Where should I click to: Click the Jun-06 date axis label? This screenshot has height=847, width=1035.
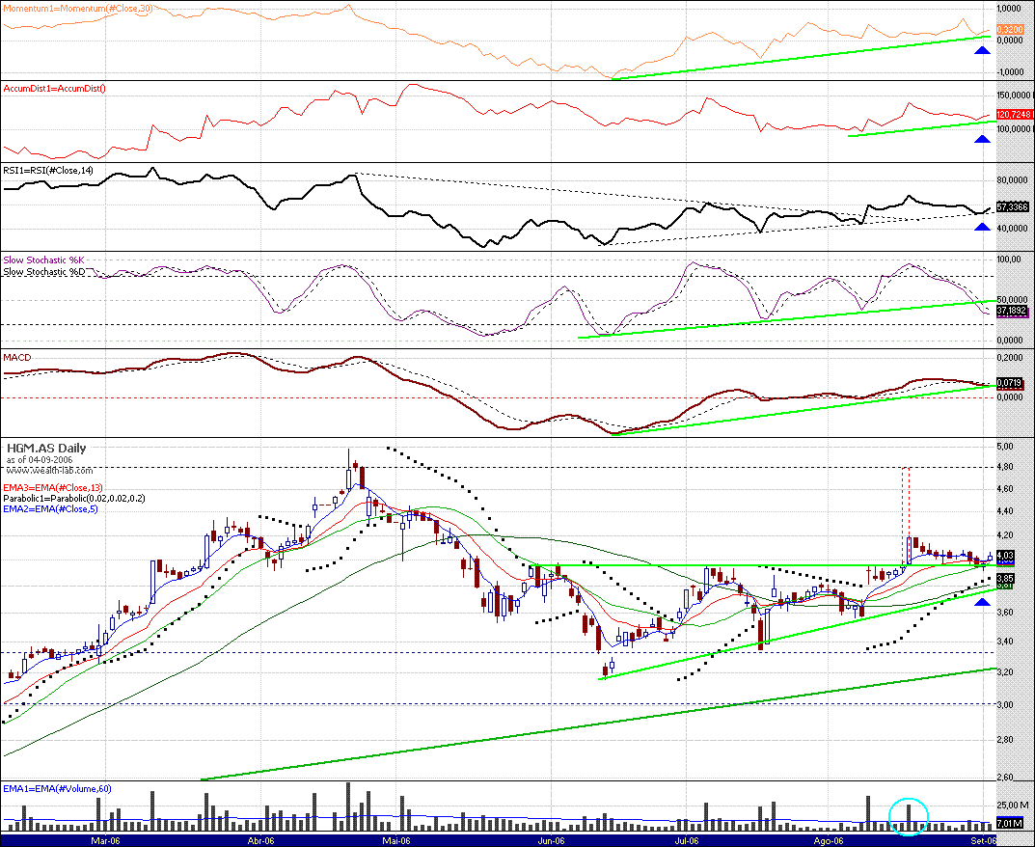point(551,840)
